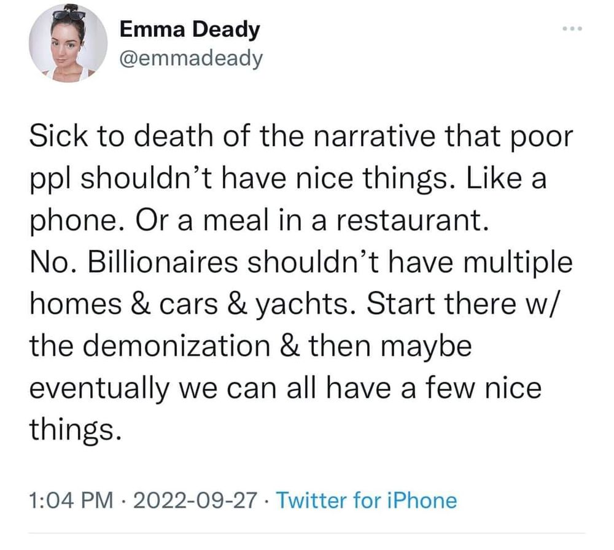Screen dimensions: 614x550
Task: Click the word "multiple" in the tweet
Action: pos(518,263)
